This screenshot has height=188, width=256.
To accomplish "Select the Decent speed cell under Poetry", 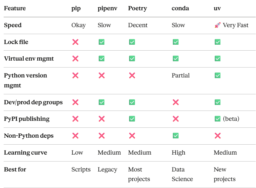I will [138, 25].
